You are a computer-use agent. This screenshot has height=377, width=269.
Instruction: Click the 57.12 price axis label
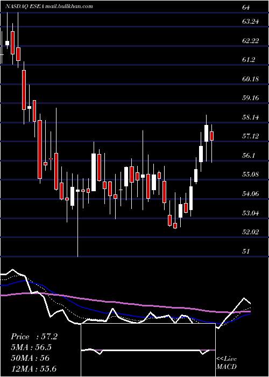point(250,136)
